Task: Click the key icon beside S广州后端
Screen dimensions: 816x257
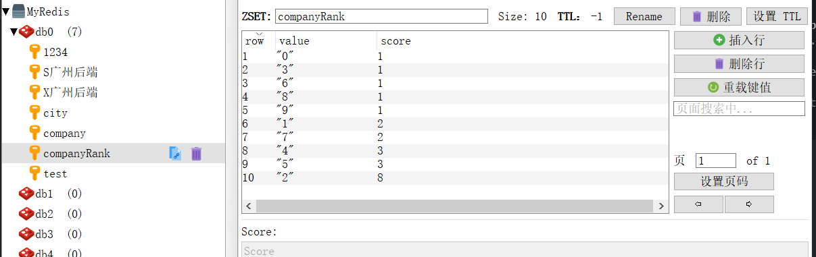Action: click(x=35, y=72)
